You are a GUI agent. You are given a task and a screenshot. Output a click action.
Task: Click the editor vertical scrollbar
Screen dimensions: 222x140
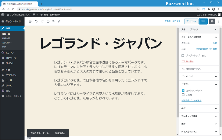pos(178,73)
